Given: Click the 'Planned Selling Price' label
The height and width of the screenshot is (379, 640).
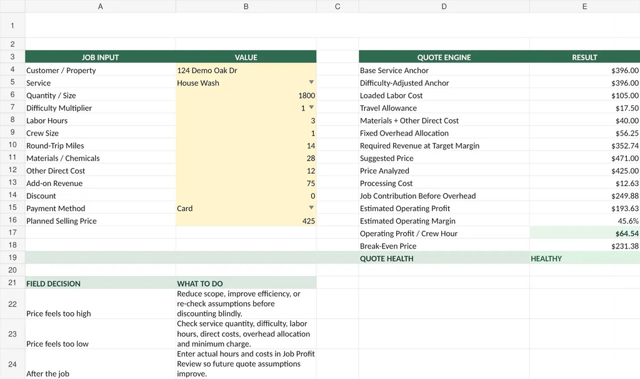Looking at the screenshot, I should 61,220.
